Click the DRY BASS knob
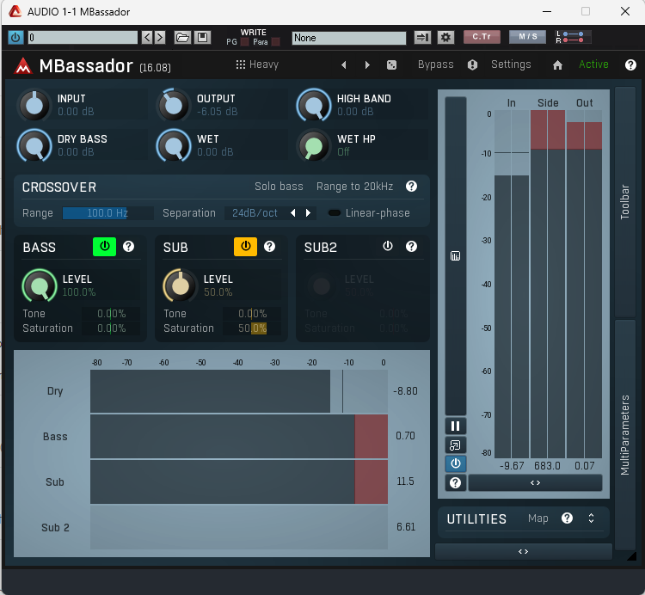 [x=34, y=145]
